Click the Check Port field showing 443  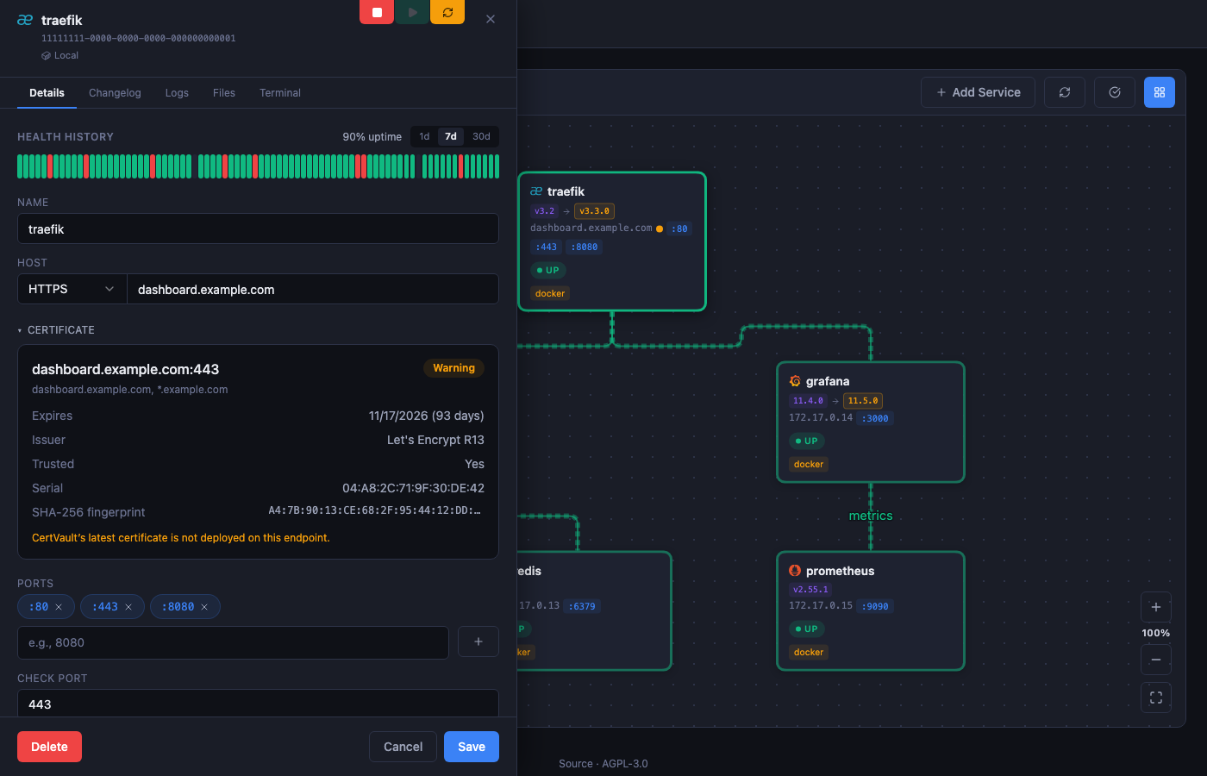[x=258, y=704]
